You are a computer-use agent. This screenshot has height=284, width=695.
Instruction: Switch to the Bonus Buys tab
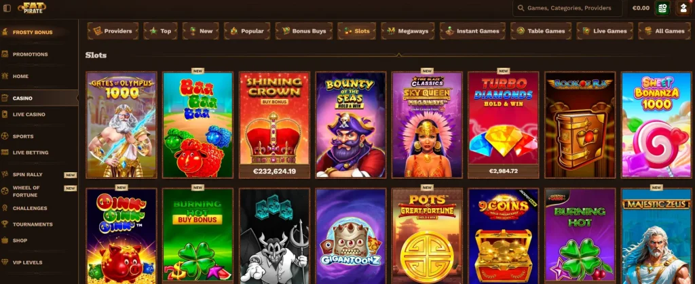303,31
